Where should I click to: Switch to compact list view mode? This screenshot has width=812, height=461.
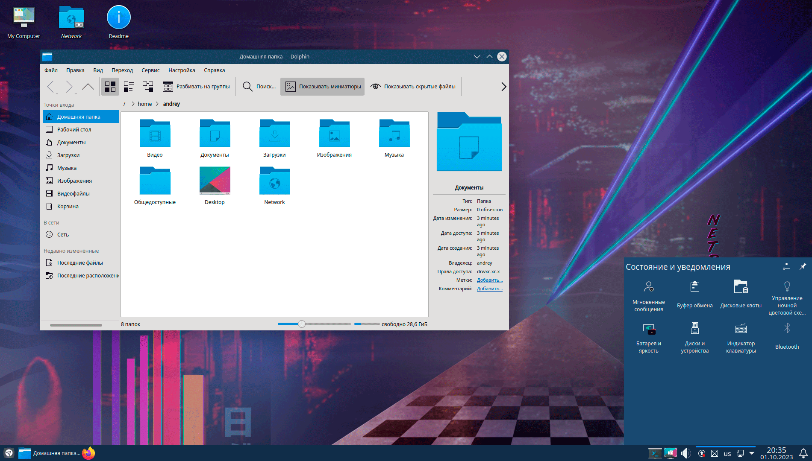129,87
